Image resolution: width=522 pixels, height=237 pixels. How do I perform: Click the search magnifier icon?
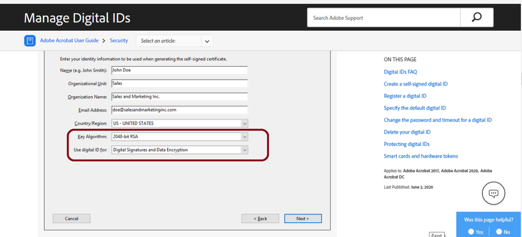pyautogui.click(x=476, y=18)
